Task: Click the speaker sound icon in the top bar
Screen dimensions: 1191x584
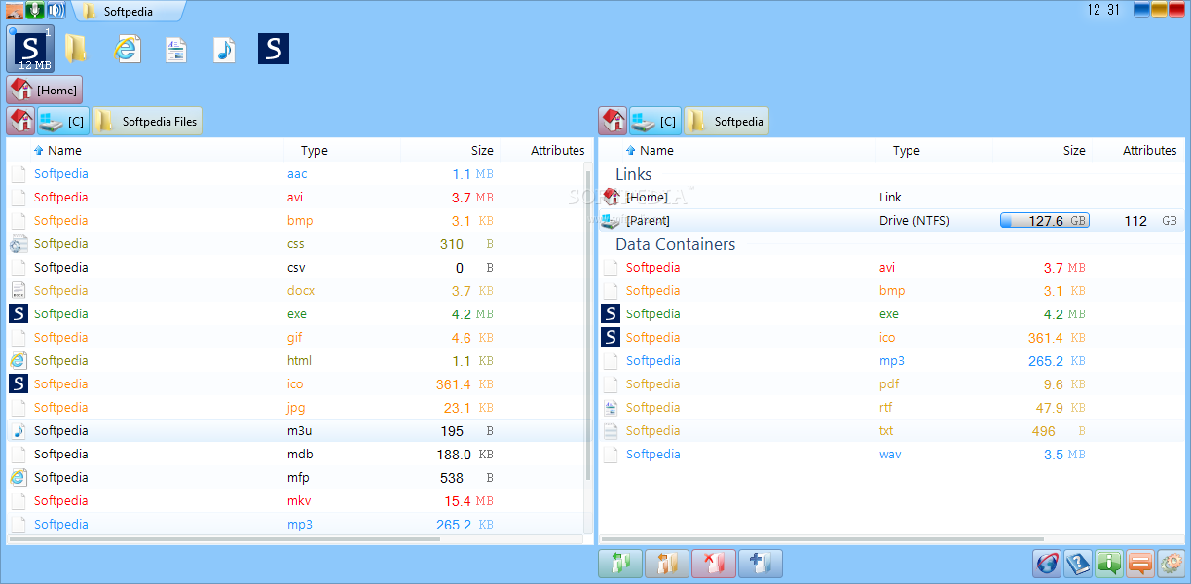Action: click(x=56, y=11)
